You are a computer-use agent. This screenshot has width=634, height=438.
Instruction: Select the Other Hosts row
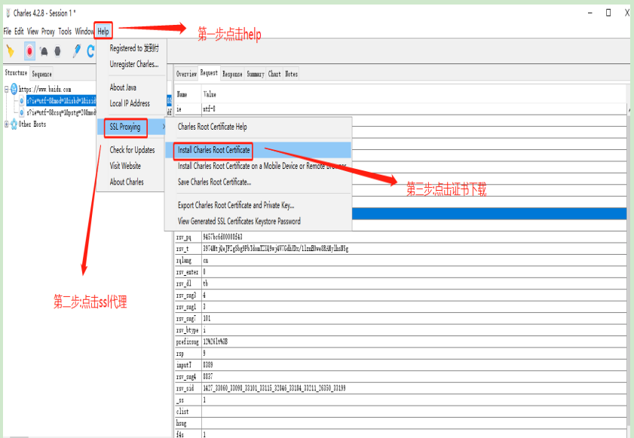(32, 124)
